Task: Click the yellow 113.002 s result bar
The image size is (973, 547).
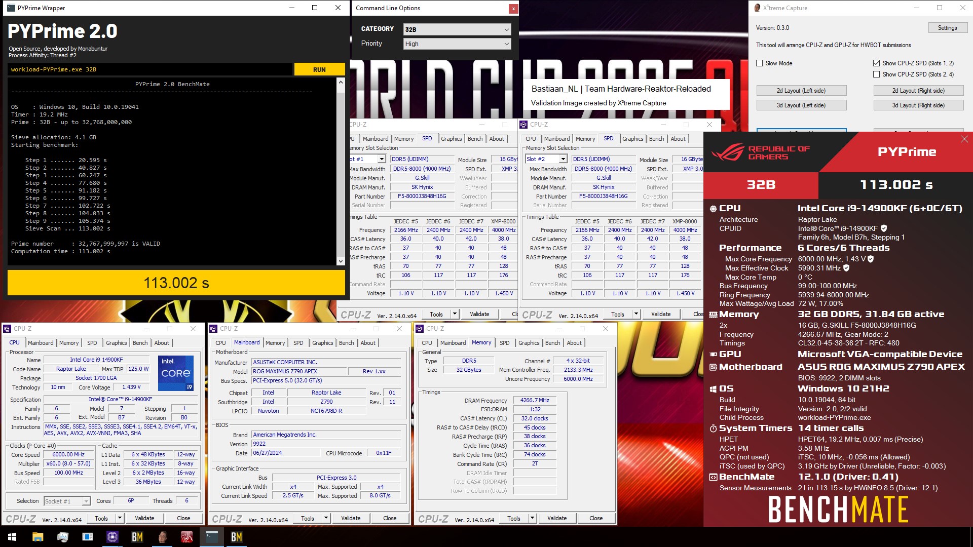Action: coord(176,283)
